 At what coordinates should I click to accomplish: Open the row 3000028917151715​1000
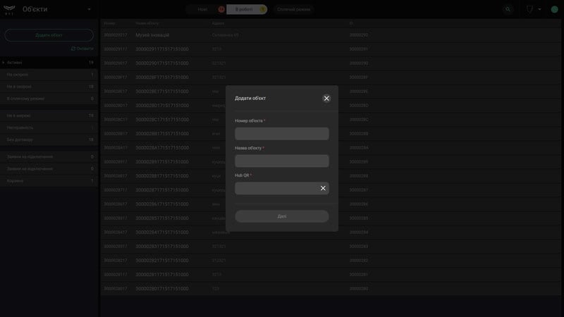point(331,162)
